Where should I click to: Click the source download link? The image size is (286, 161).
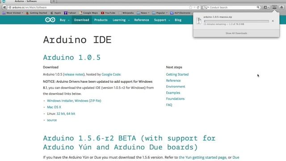click(52, 120)
